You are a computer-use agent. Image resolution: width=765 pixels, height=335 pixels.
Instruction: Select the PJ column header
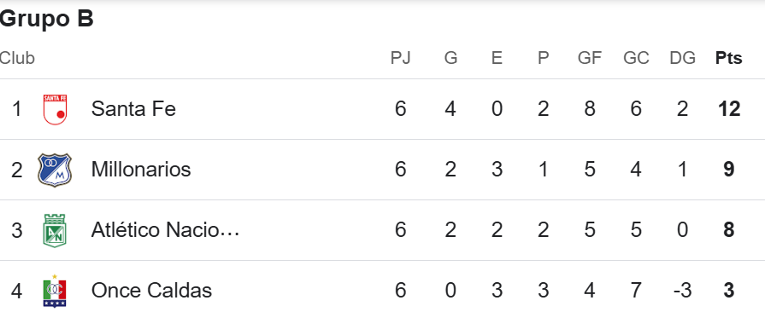pos(401,58)
